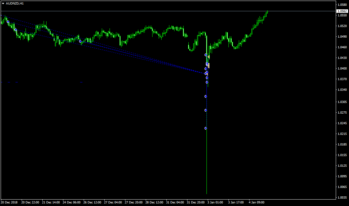349x206 pixels.
Task: Click the price label 1.0550
Action: (x=342, y=15)
